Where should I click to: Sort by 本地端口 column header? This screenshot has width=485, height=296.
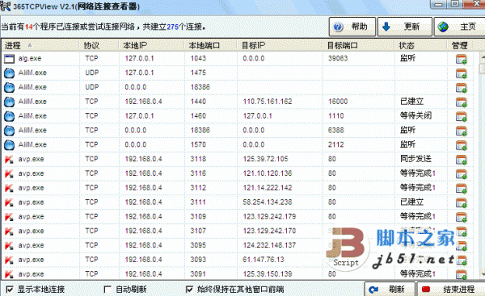click(x=211, y=46)
